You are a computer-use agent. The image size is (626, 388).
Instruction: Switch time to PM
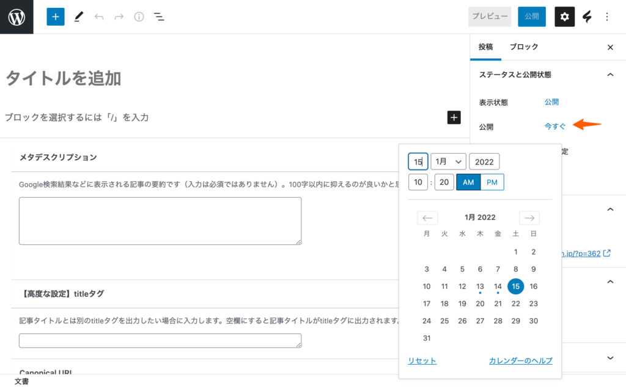pos(492,182)
